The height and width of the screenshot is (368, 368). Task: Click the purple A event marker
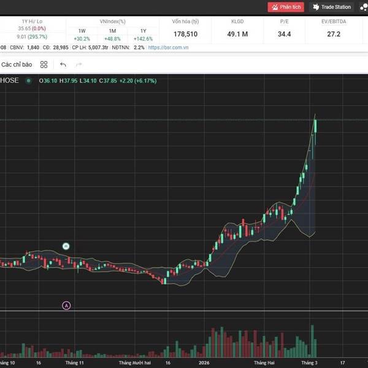66,305
